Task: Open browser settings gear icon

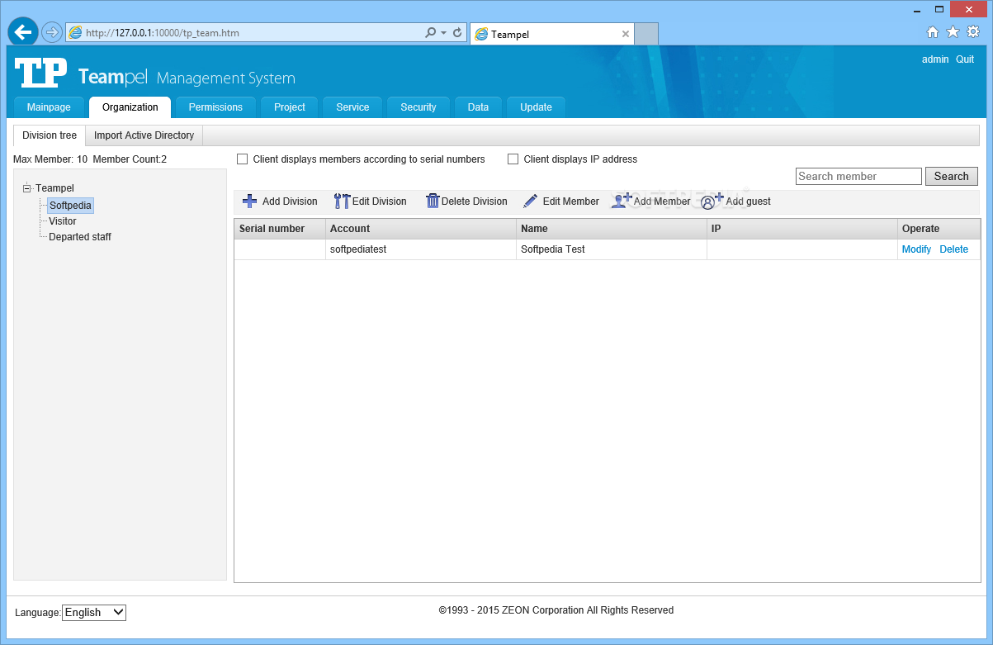Action: [x=973, y=32]
